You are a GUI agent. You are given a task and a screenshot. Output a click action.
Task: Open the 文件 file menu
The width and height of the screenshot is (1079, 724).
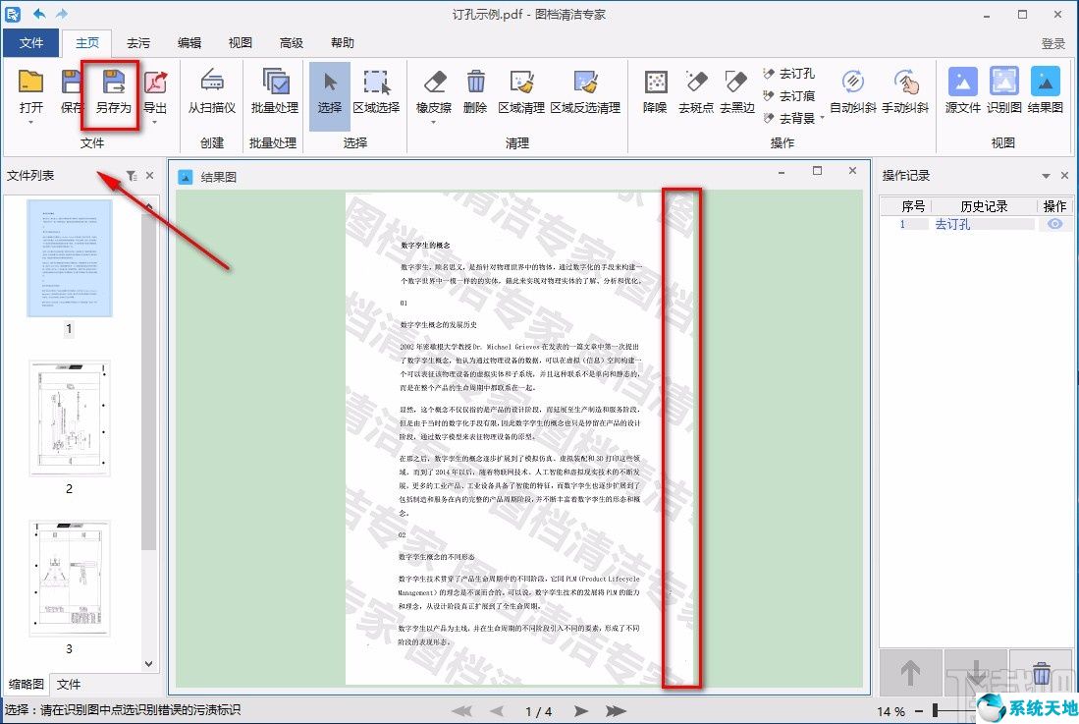coord(32,42)
